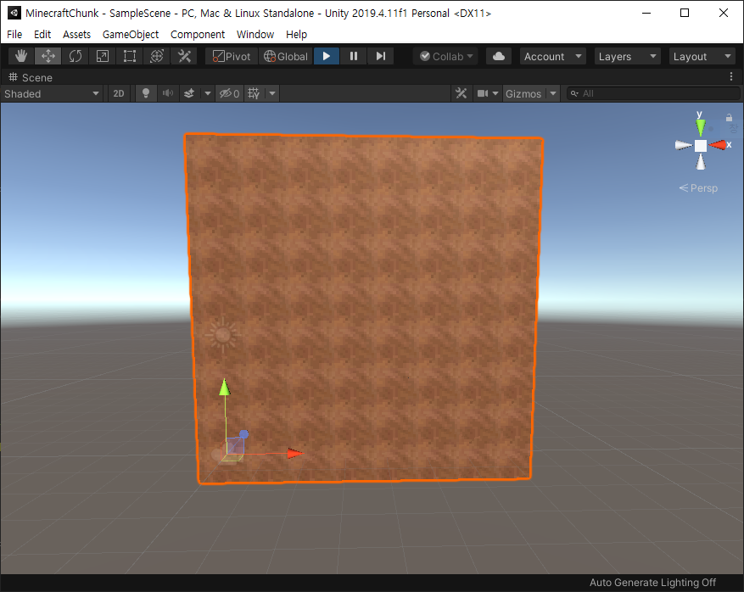Image resolution: width=744 pixels, height=592 pixels.
Task: Select the Scale tool
Action: click(x=102, y=56)
